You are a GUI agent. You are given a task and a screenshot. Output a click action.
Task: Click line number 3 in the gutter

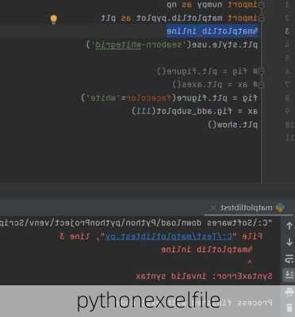288,32
